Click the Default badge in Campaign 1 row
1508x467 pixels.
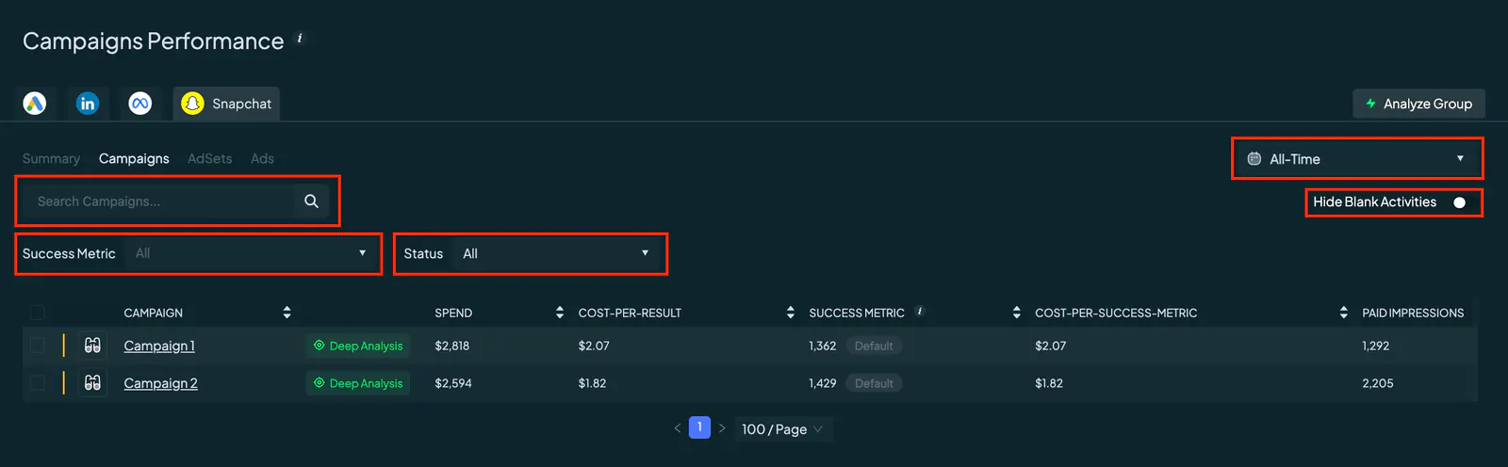click(x=874, y=346)
